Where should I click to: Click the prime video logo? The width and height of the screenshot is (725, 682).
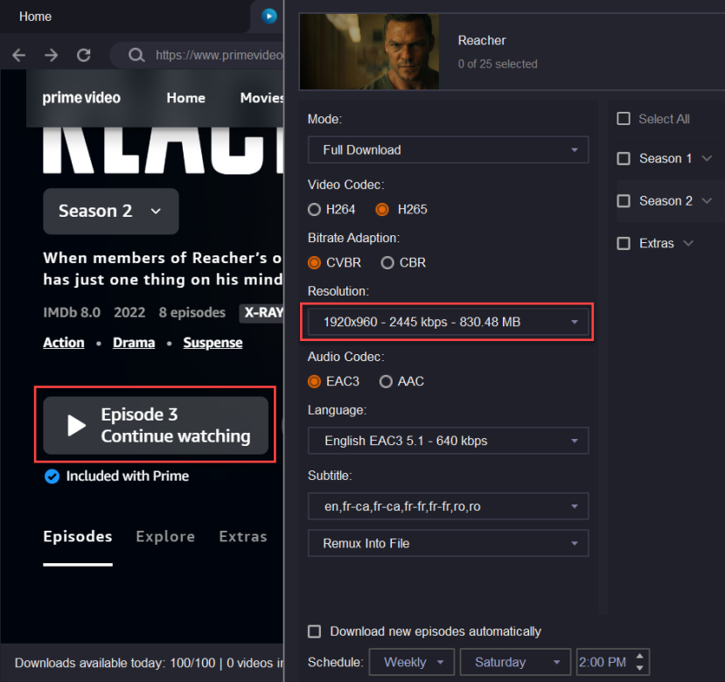[81, 98]
